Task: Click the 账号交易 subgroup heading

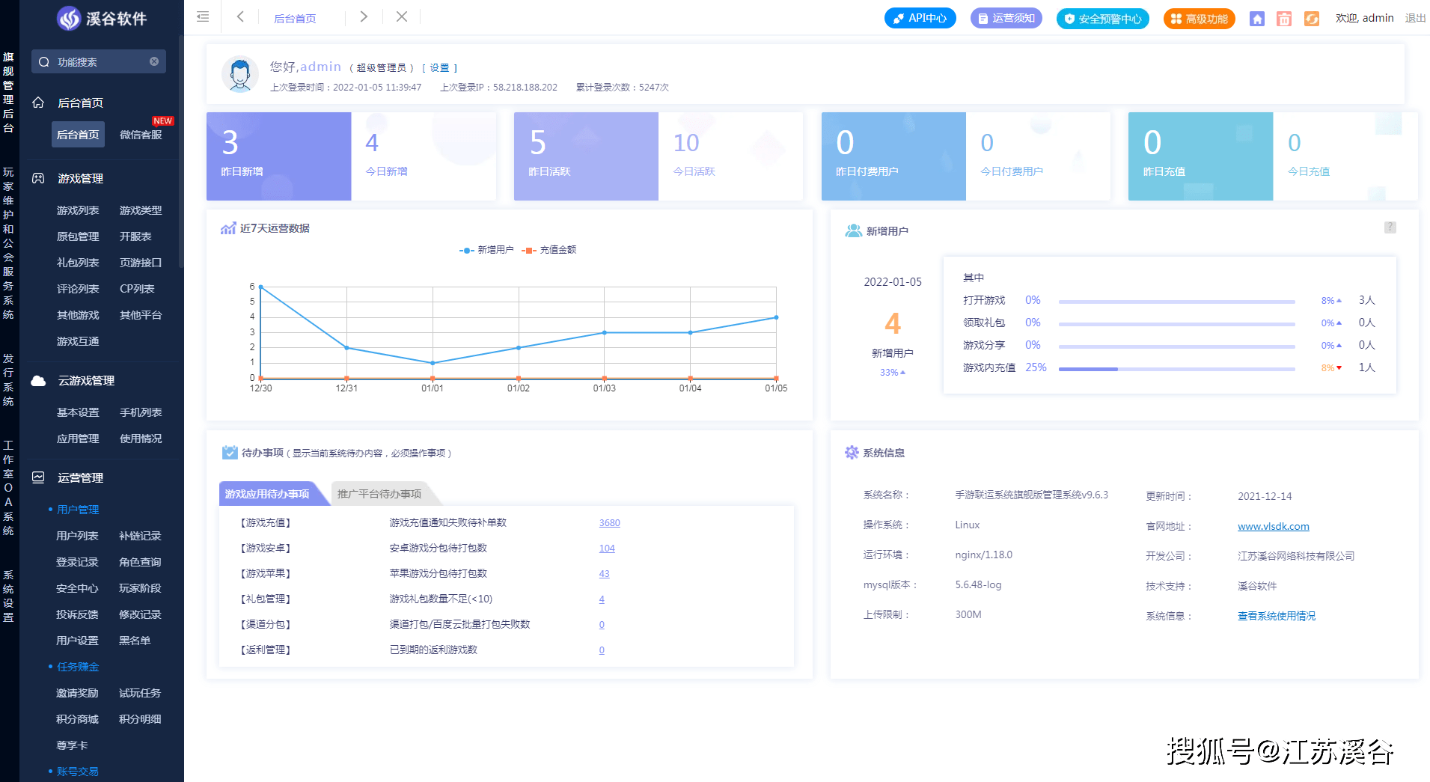Action: tap(78, 772)
